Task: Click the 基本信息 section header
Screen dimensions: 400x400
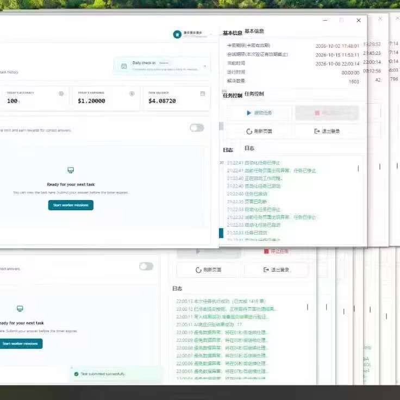Action: 254,31
